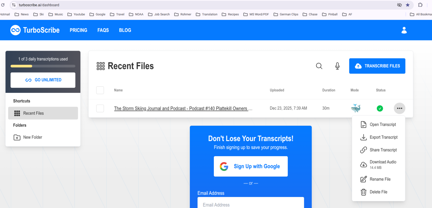Click the Email Address input field
Viewport: 432px width, 208px height.
coord(251,204)
